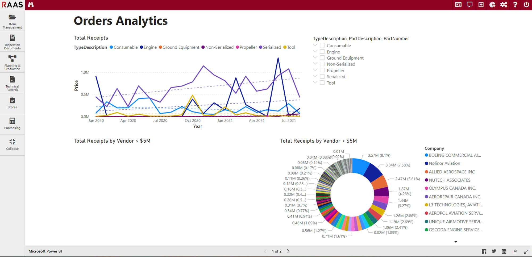
Task: Click the help question mark icon
Action: [515, 5]
